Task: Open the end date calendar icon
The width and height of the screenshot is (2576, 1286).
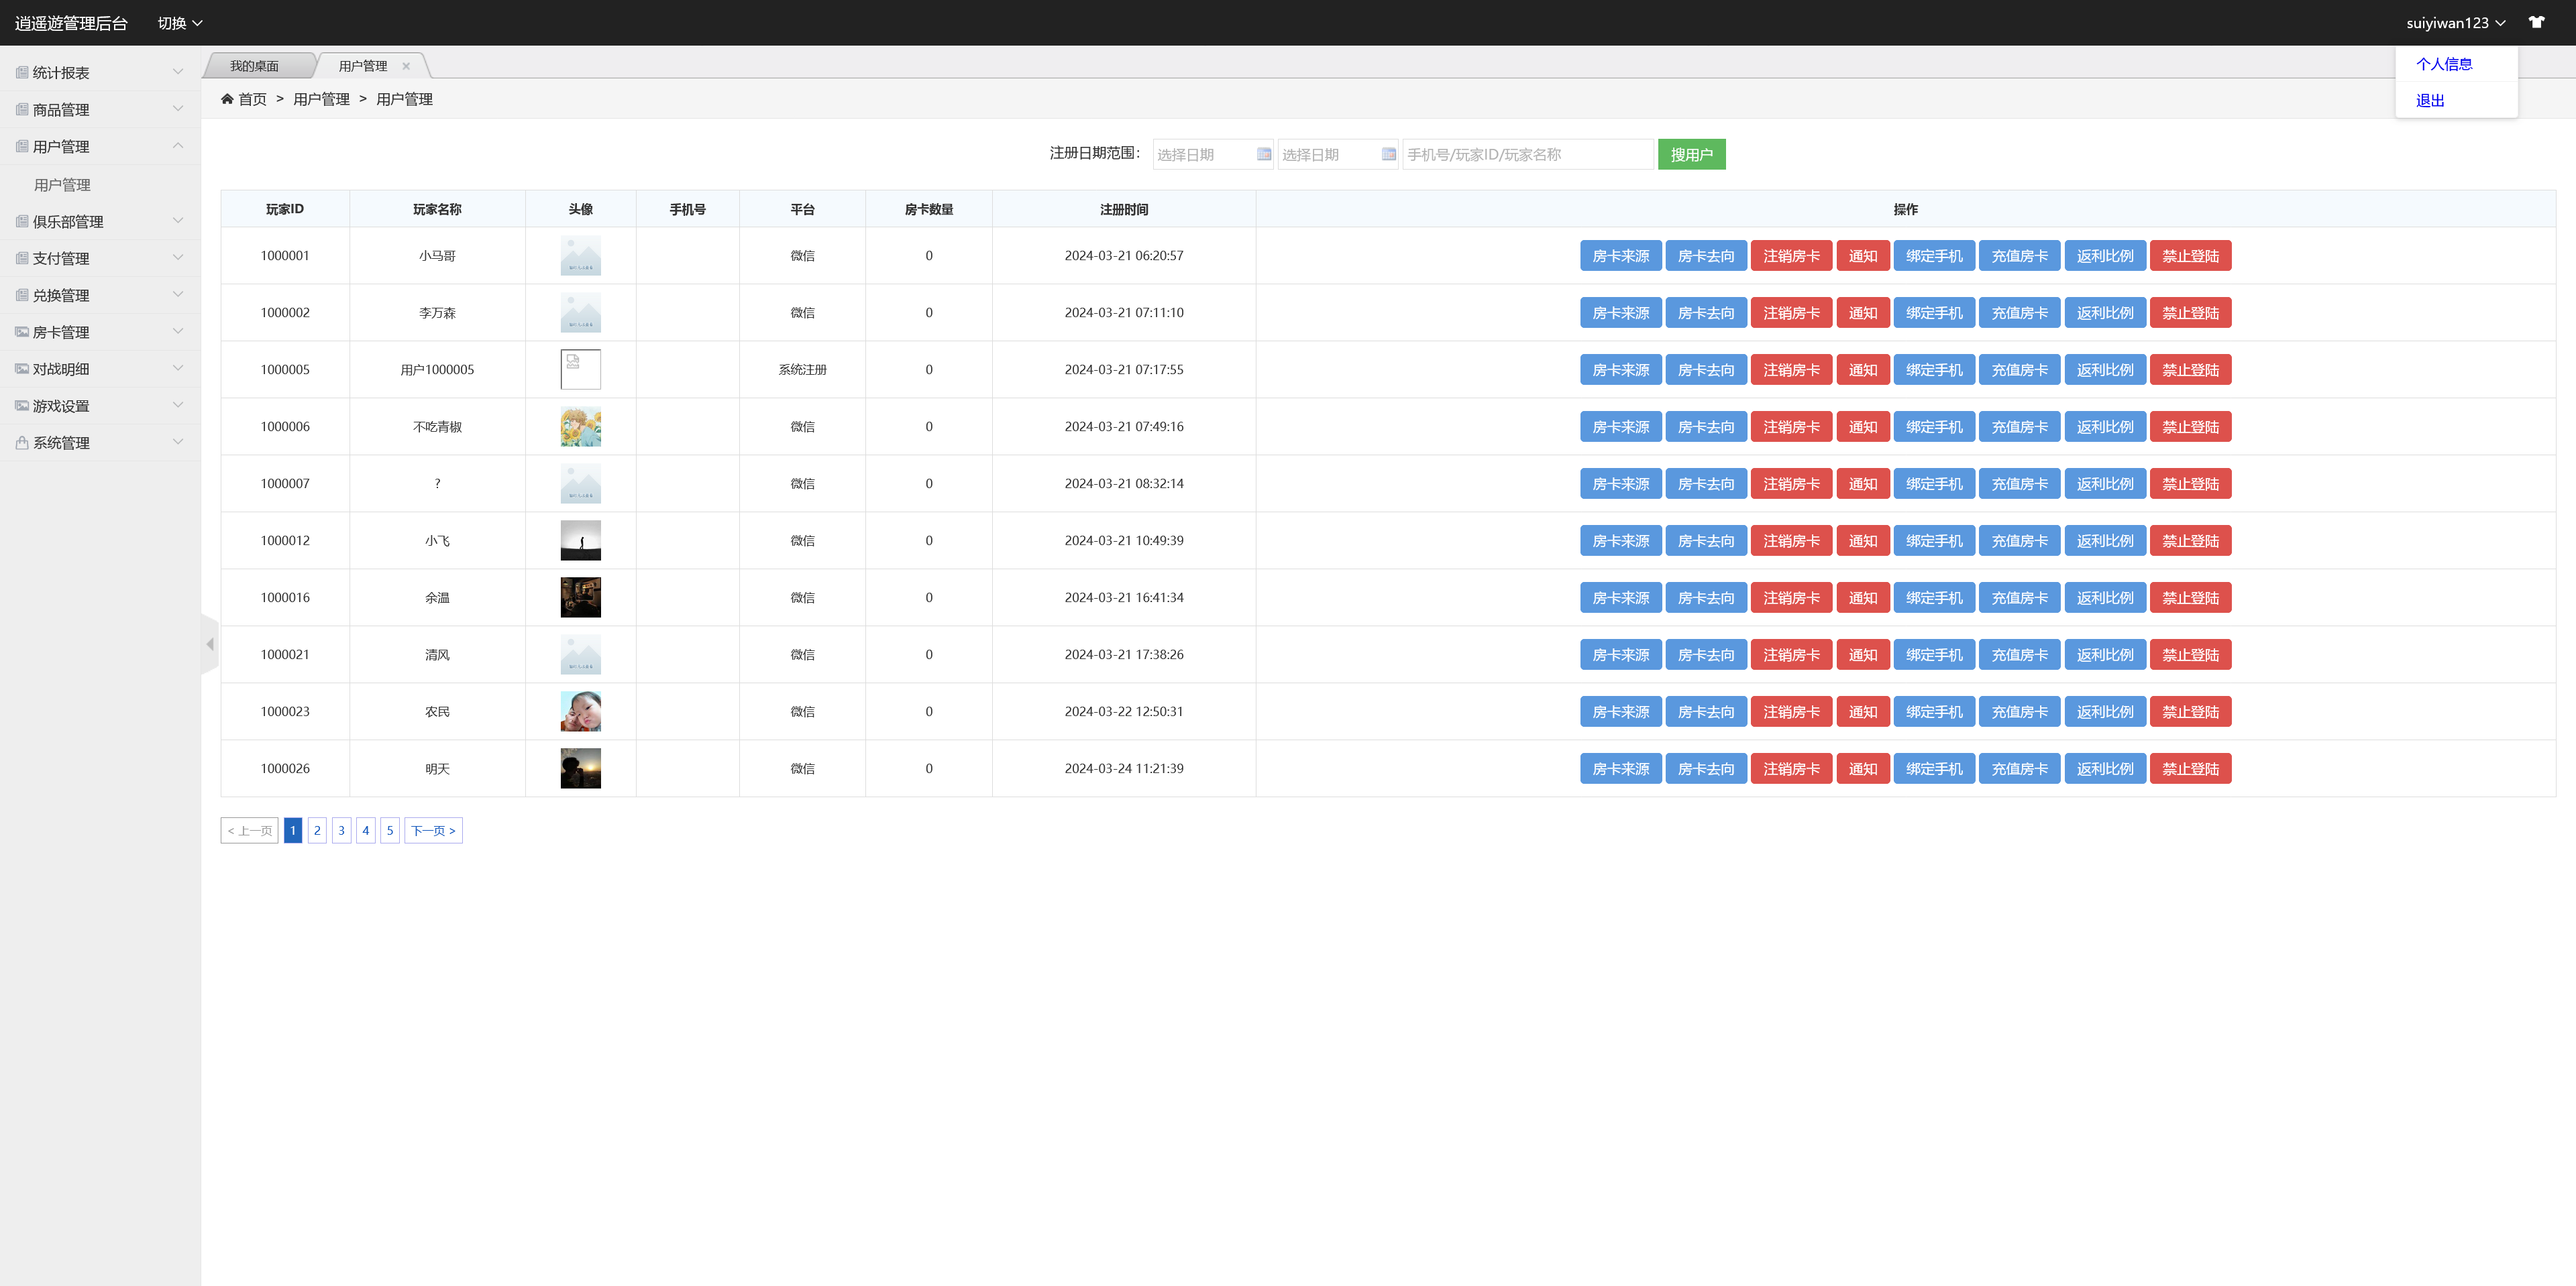Action: (1388, 154)
